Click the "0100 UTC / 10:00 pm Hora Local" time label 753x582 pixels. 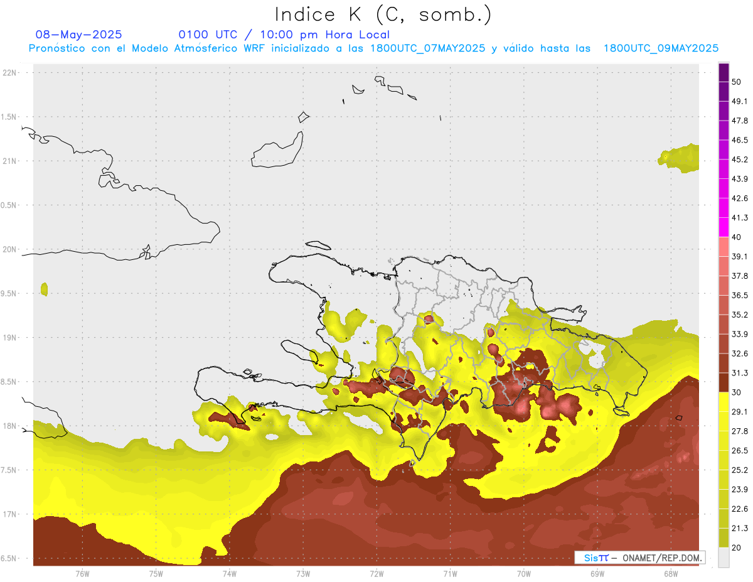pos(284,35)
